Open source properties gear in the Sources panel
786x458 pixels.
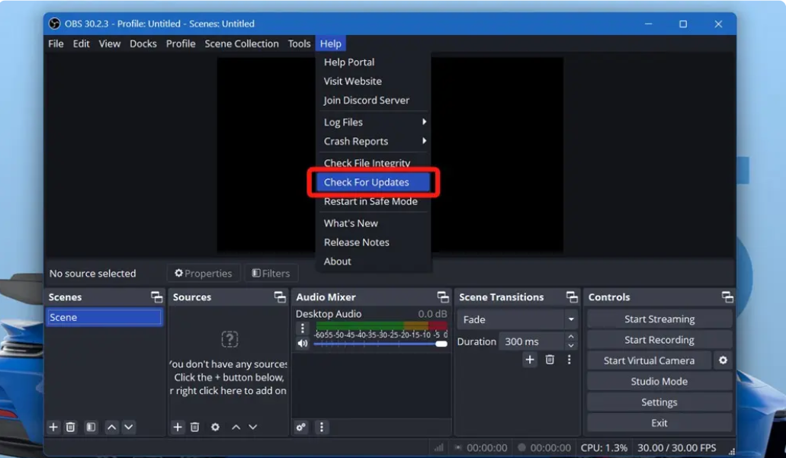coord(215,427)
